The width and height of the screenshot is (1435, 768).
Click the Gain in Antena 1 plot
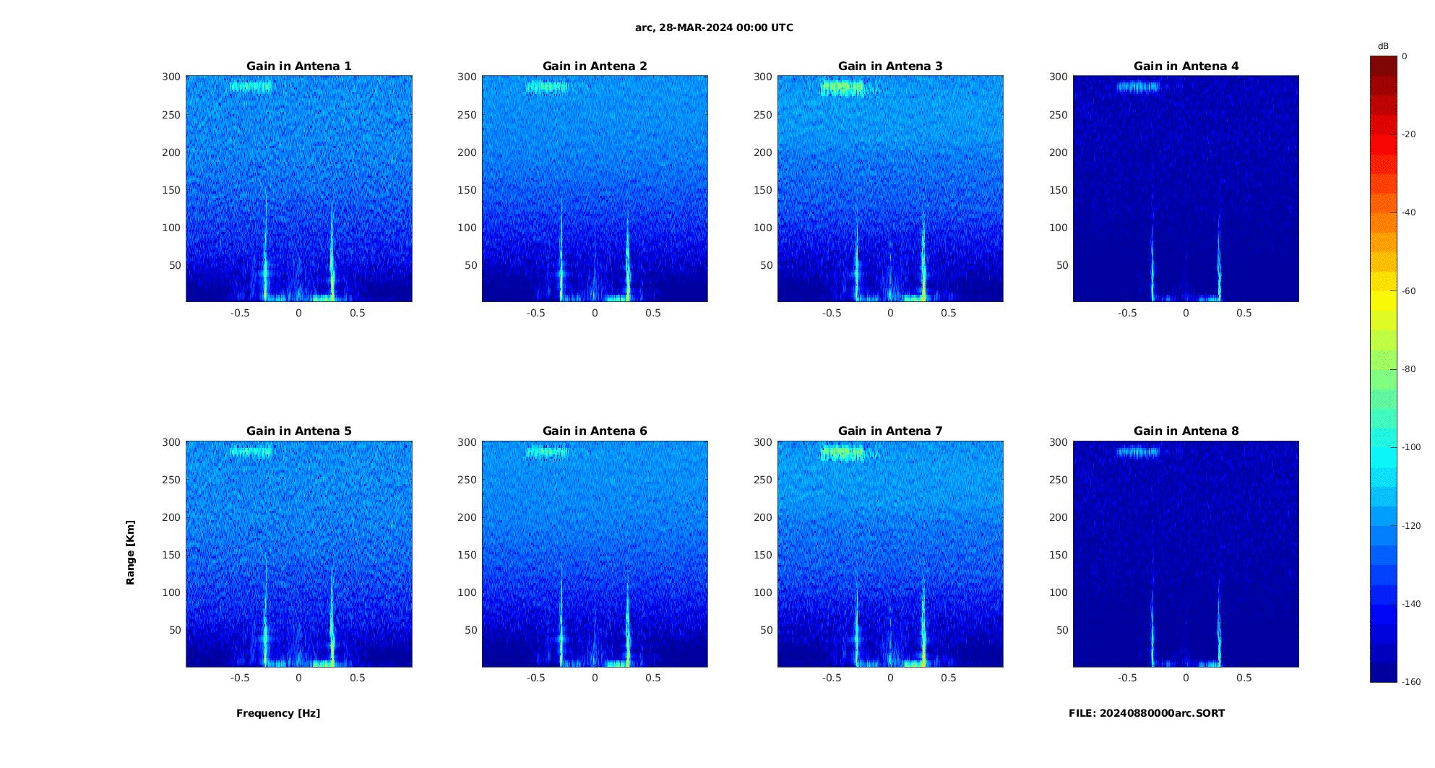[299, 189]
